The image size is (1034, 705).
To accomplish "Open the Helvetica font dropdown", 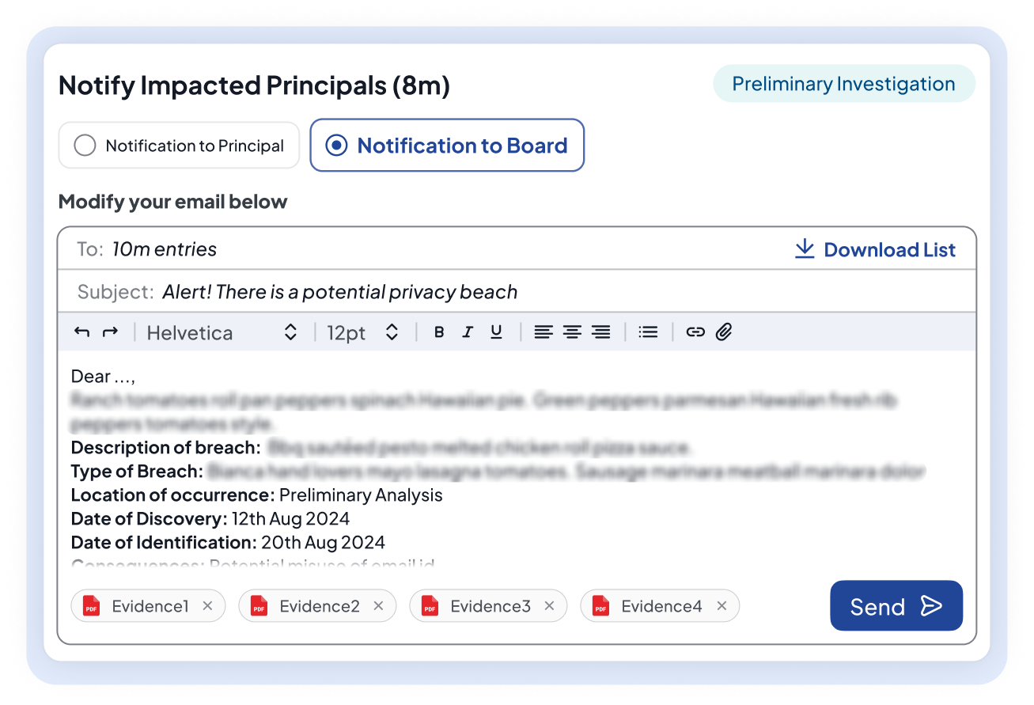I will pyautogui.click(x=222, y=332).
